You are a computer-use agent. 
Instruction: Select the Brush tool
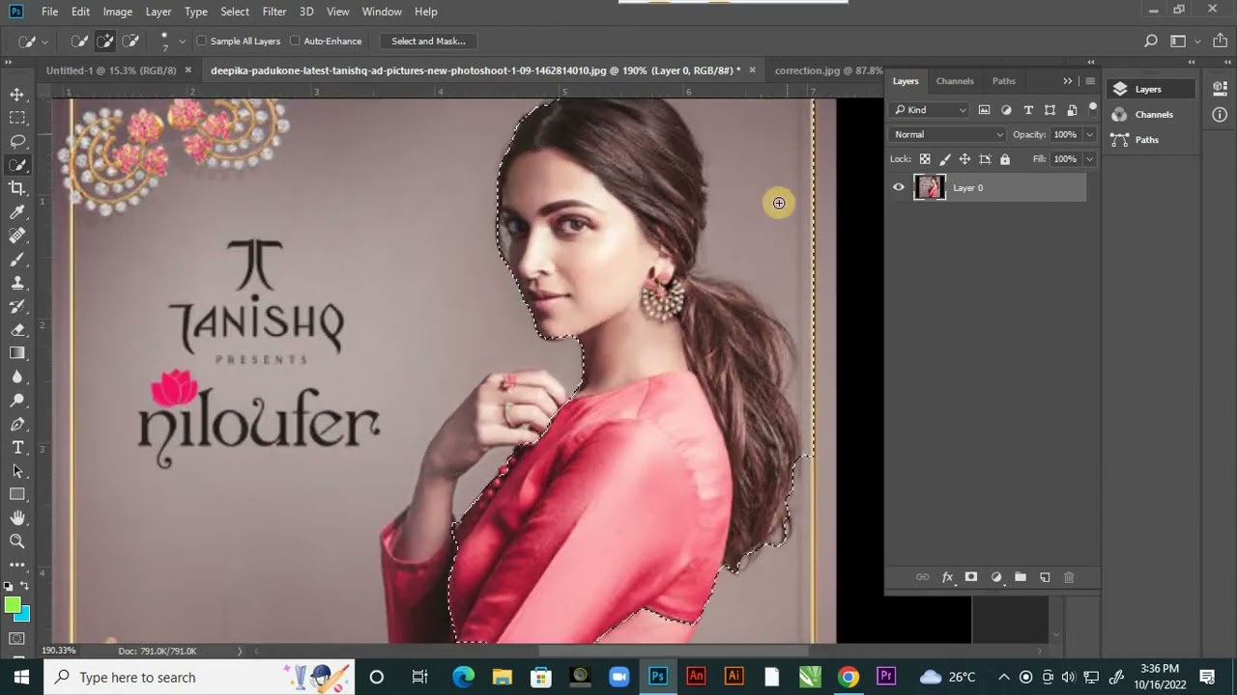[x=17, y=260]
